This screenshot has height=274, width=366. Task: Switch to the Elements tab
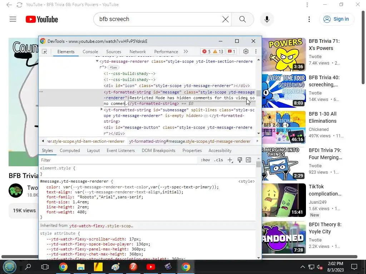point(66,52)
